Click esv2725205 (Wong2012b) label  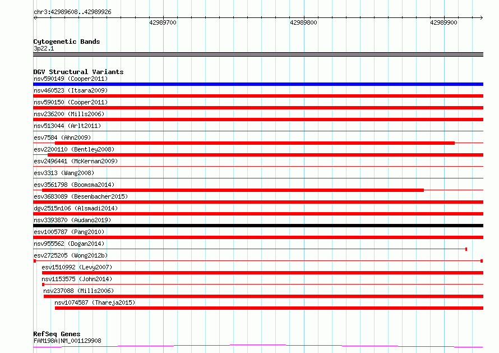(x=71, y=255)
